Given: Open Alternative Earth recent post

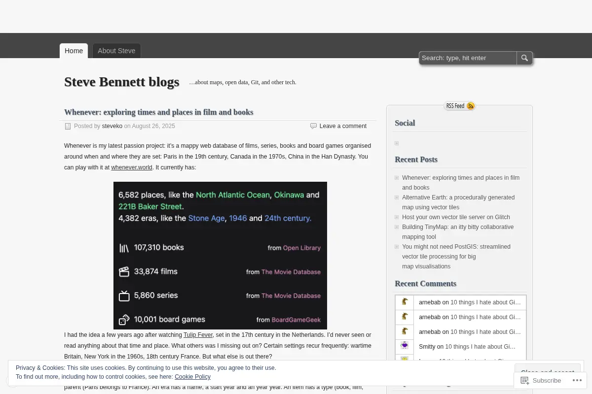Looking at the screenshot, I should click(x=458, y=202).
